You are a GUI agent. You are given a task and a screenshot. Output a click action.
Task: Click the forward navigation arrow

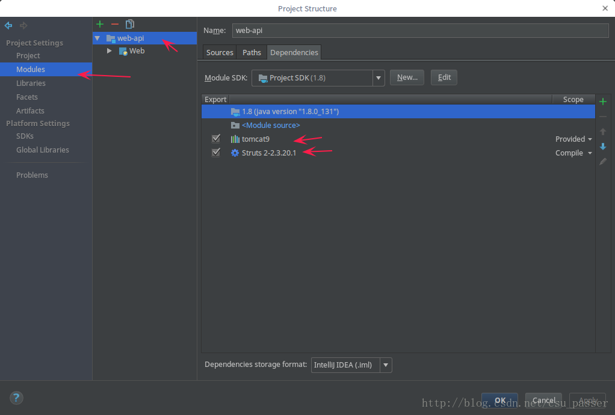[x=23, y=26]
